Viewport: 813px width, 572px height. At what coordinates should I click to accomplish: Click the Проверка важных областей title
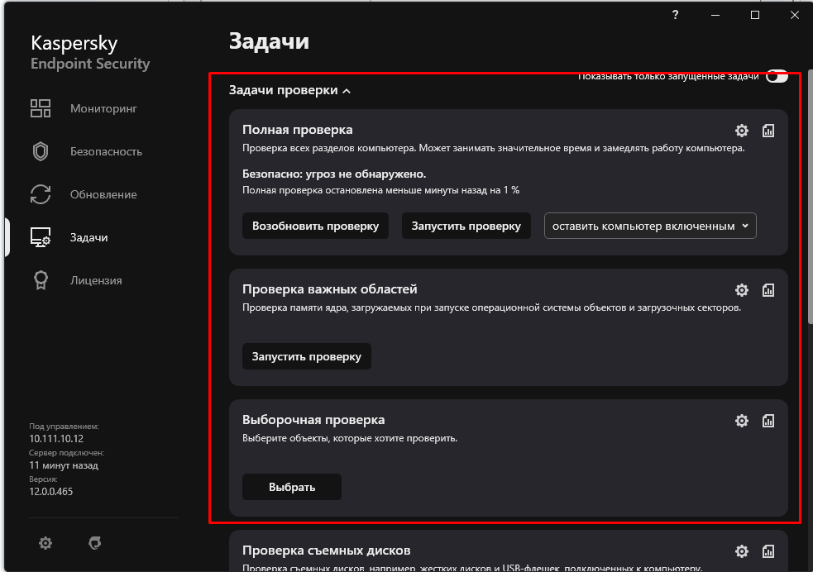click(x=330, y=289)
